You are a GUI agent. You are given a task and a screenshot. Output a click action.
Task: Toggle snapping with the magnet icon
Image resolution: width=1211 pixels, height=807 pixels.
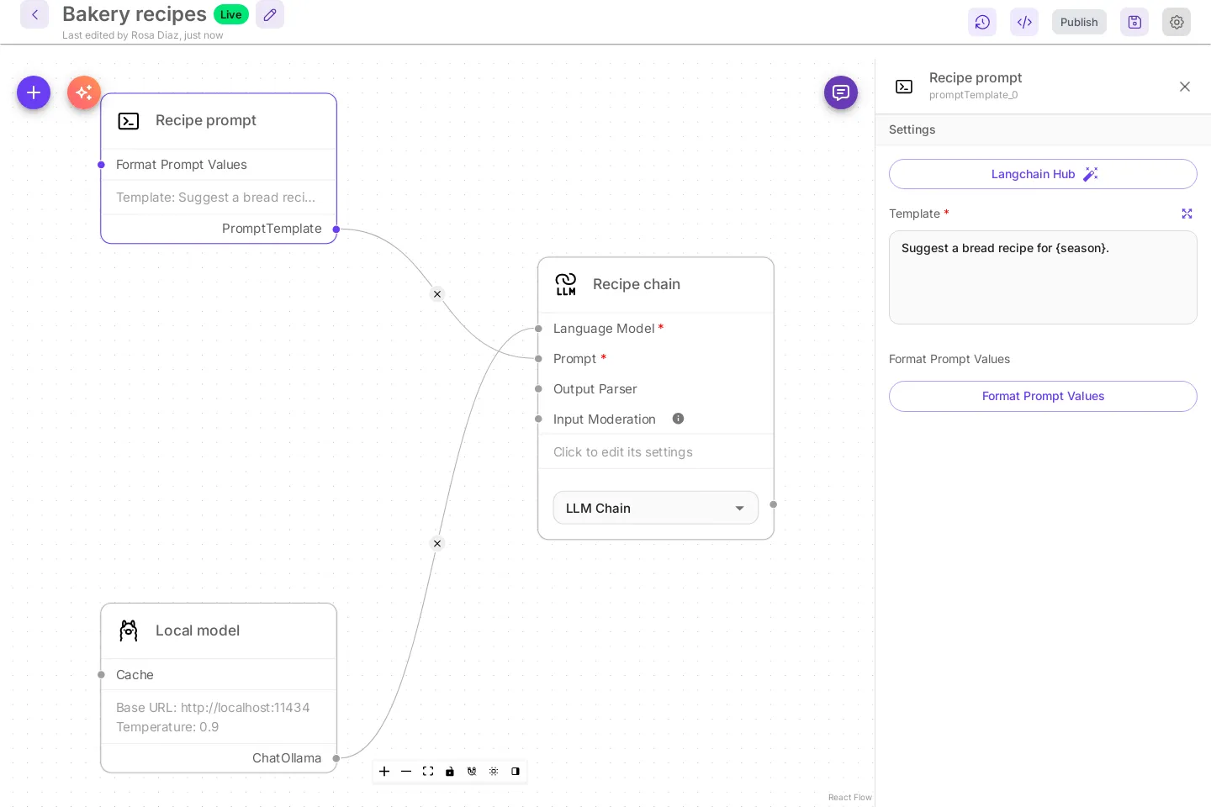[472, 771]
